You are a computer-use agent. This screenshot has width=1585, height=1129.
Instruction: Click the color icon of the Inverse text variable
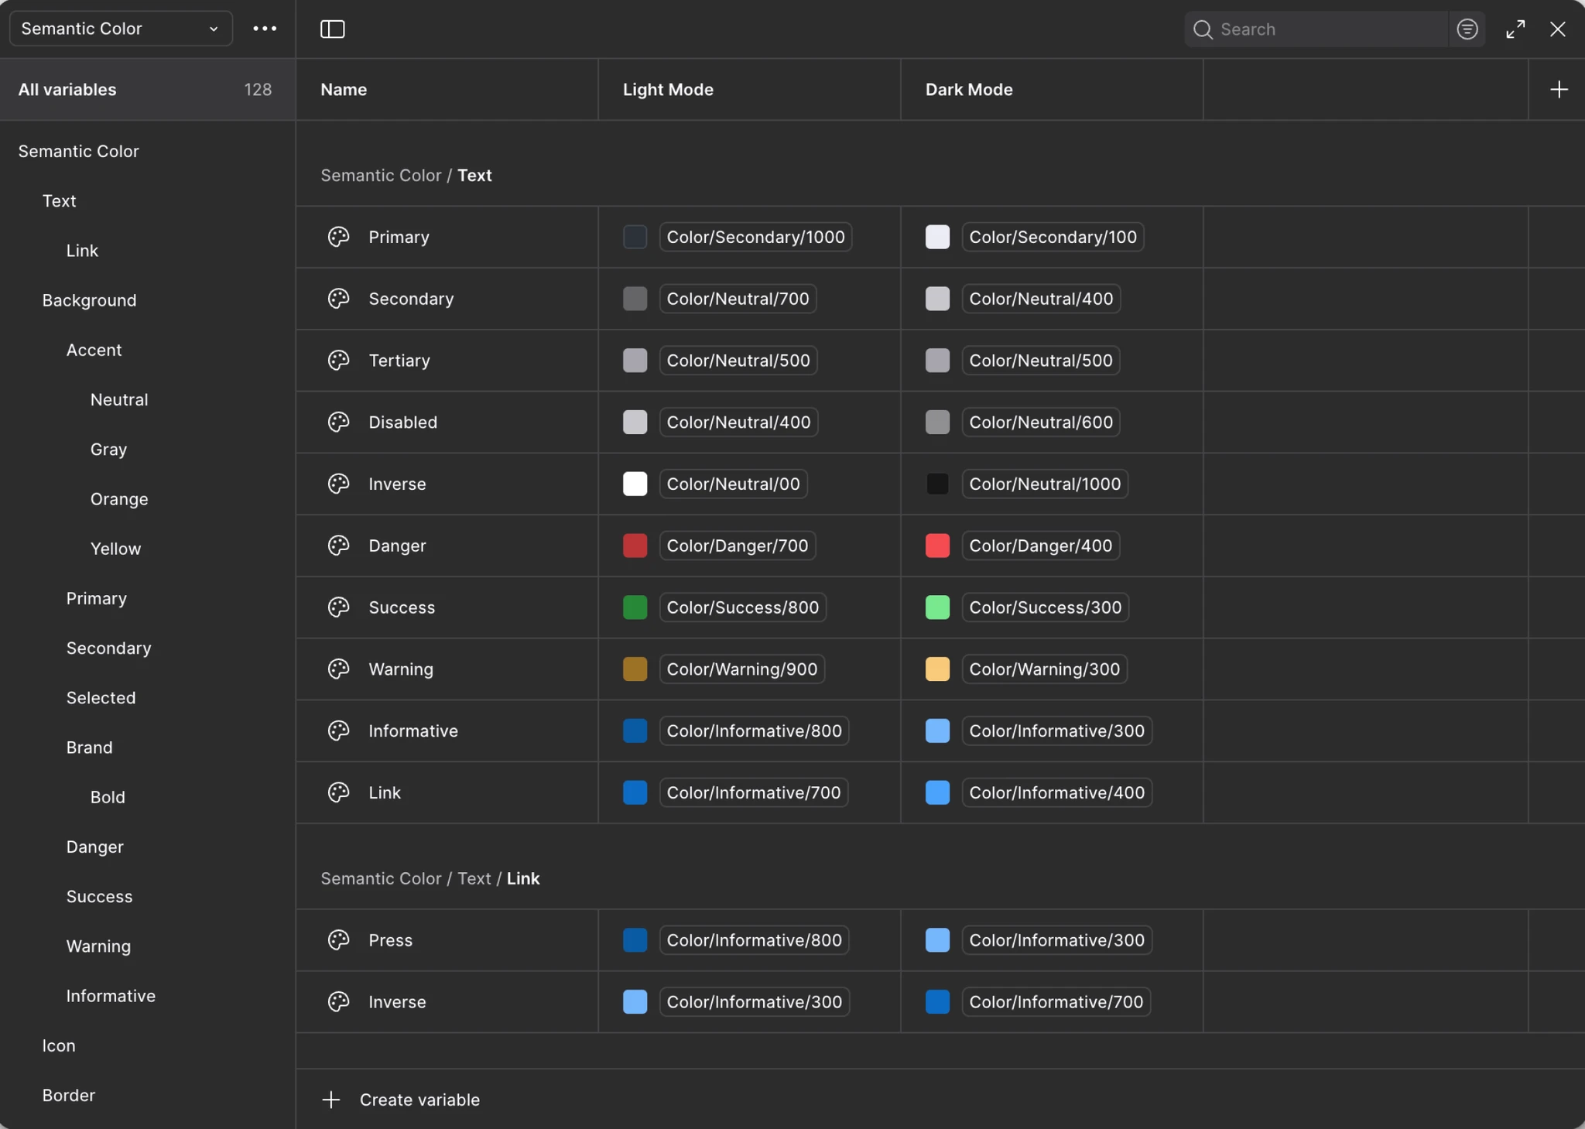pyautogui.click(x=338, y=484)
